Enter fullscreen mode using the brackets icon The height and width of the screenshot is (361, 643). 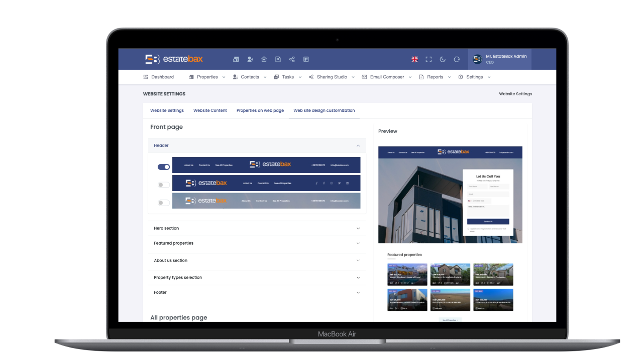[428, 59]
